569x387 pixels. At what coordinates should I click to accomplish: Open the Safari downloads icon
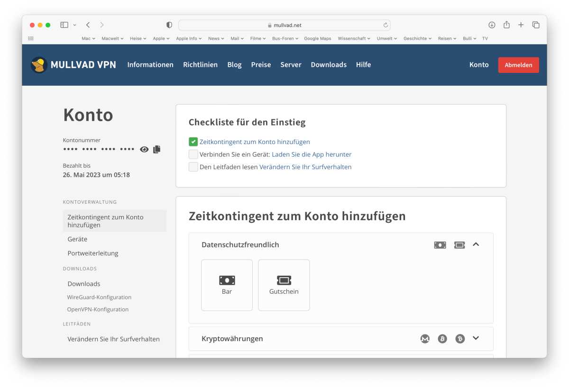pyautogui.click(x=492, y=25)
